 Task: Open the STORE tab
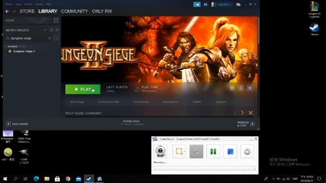(x=27, y=11)
